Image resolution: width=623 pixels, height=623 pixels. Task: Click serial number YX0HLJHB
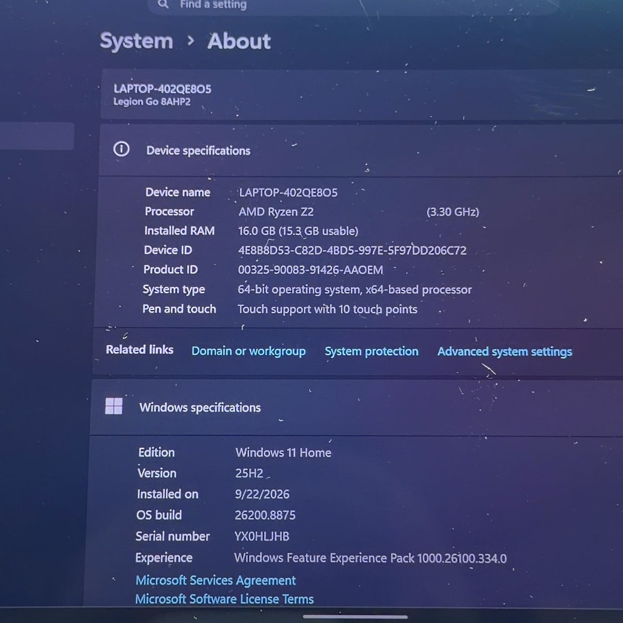(x=262, y=536)
